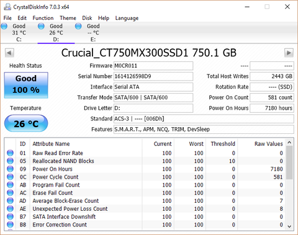Image resolution: width=298 pixels, height=235 pixels.
Task: Select the Unexpected Power Loss Count attribute name
Action: pyautogui.click(x=70, y=209)
